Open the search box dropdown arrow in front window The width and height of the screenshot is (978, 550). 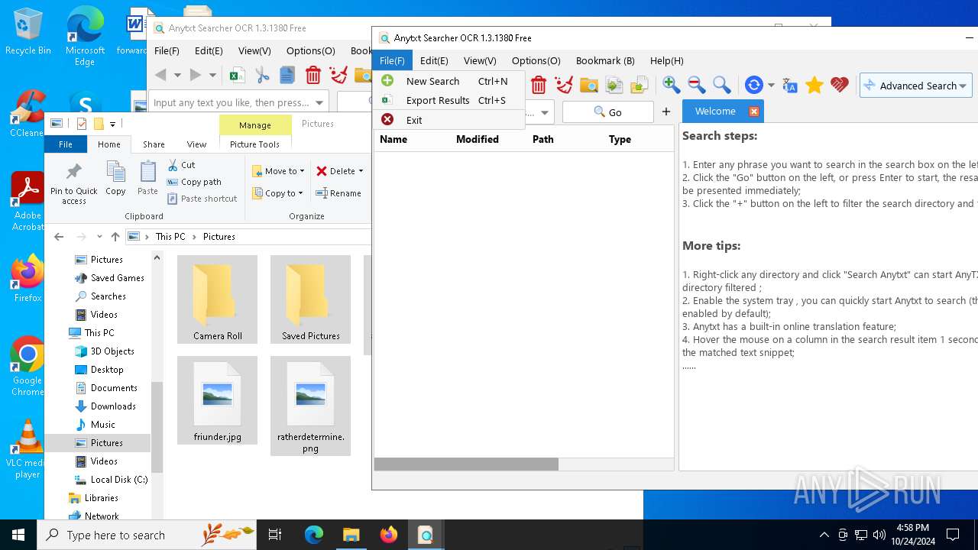click(x=545, y=113)
